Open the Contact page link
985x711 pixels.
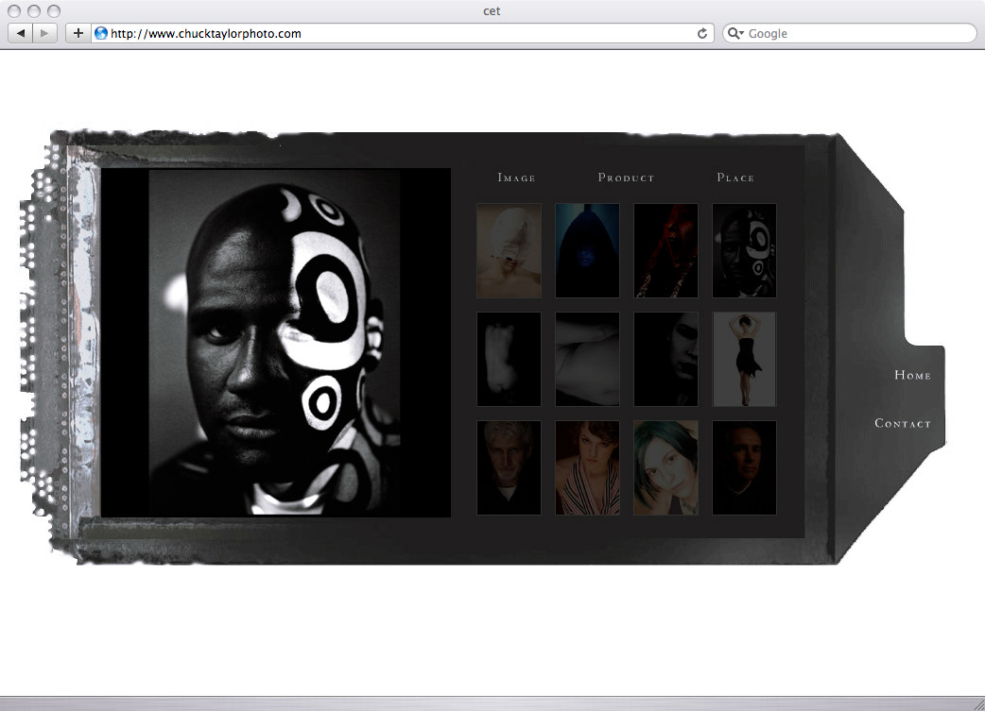click(903, 423)
